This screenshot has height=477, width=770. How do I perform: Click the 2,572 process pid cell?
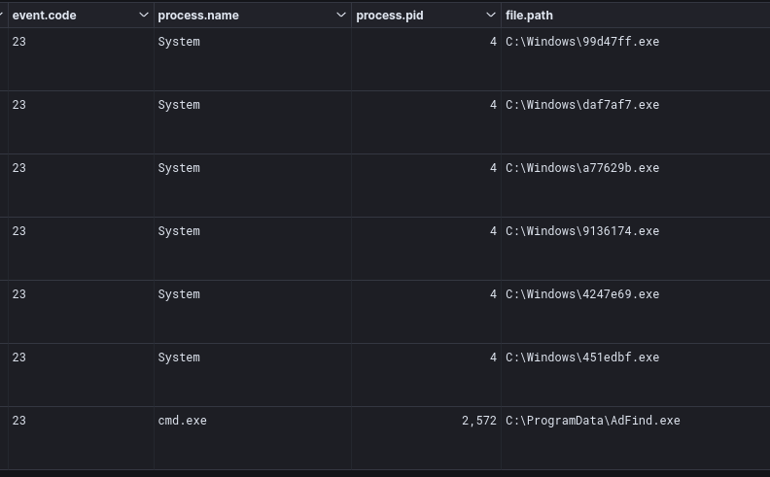tap(478, 421)
